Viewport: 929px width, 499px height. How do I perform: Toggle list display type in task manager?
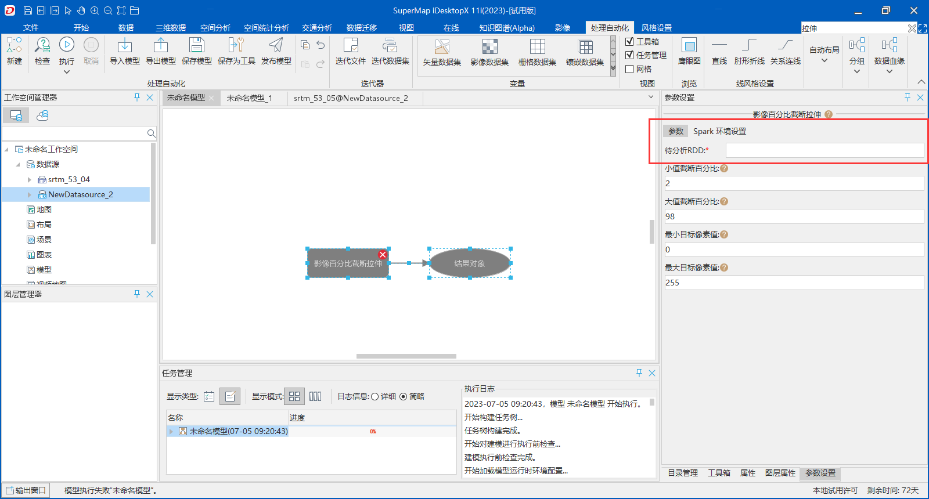[209, 396]
